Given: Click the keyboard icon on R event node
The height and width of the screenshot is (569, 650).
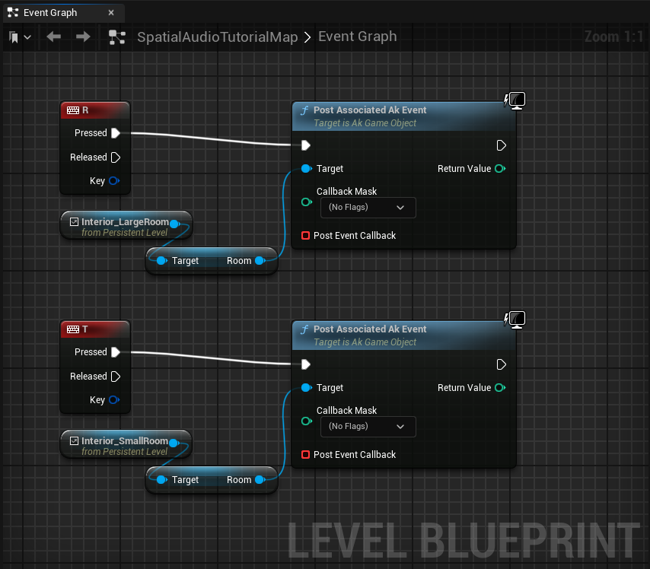Looking at the screenshot, I should pyautogui.click(x=72, y=110).
